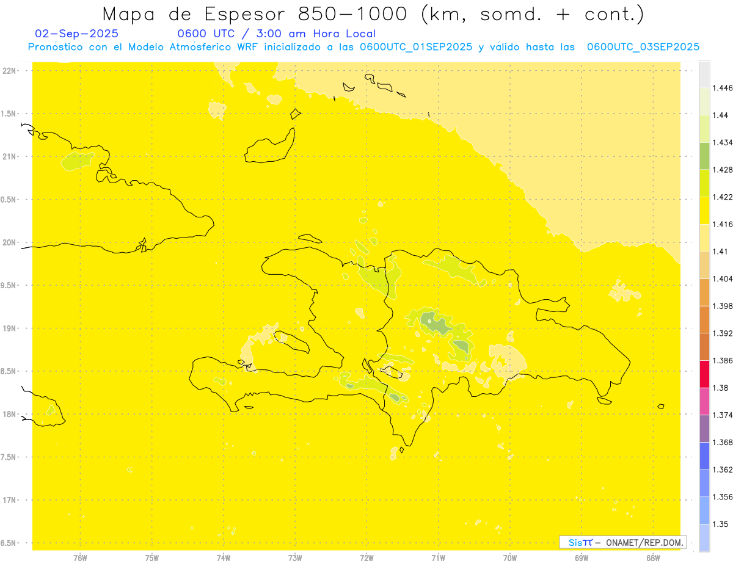Click the '0600 UTC / 3:00 am Hora Local' text
The height and width of the screenshot is (566, 733).
click(x=276, y=34)
